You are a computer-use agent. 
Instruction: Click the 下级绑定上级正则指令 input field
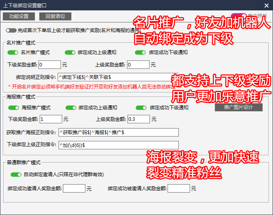tap(118, 145)
